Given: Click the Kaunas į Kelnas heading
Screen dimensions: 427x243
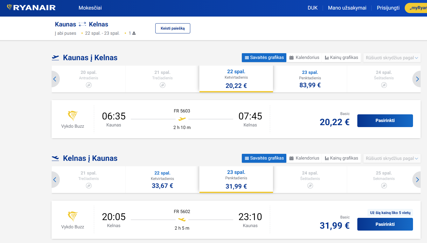Looking at the screenshot, I should (90, 58).
